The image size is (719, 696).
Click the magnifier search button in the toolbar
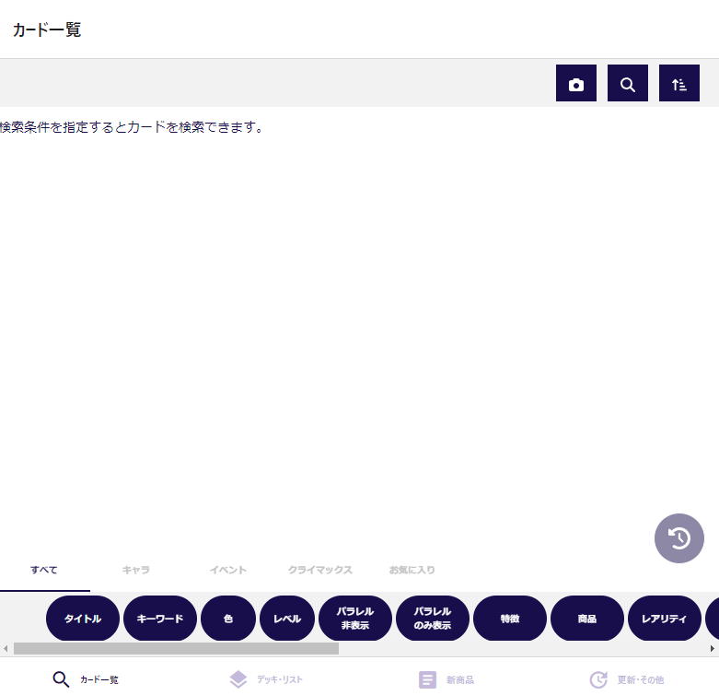[627, 83]
